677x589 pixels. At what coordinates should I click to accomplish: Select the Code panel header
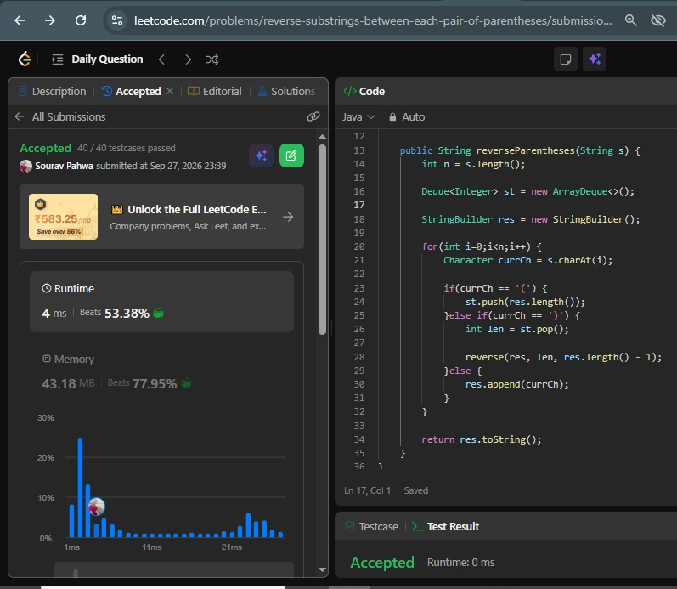[364, 91]
